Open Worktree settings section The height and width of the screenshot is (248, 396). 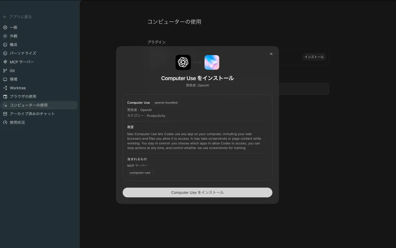(x=39, y=88)
